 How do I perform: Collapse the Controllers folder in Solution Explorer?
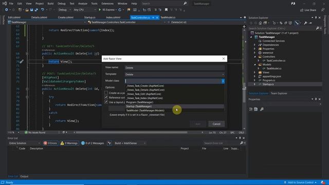(x=254, y=57)
